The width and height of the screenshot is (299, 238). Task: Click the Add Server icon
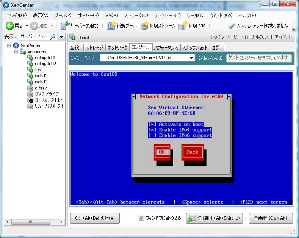(65, 26)
